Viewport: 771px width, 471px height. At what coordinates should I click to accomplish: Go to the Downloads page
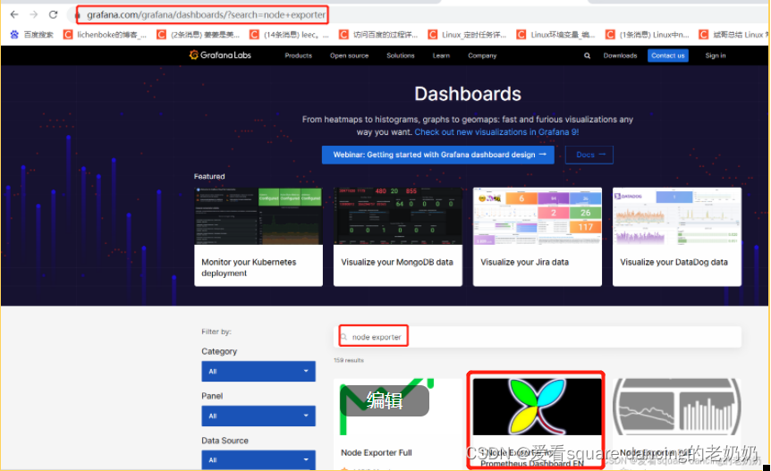[x=620, y=55]
